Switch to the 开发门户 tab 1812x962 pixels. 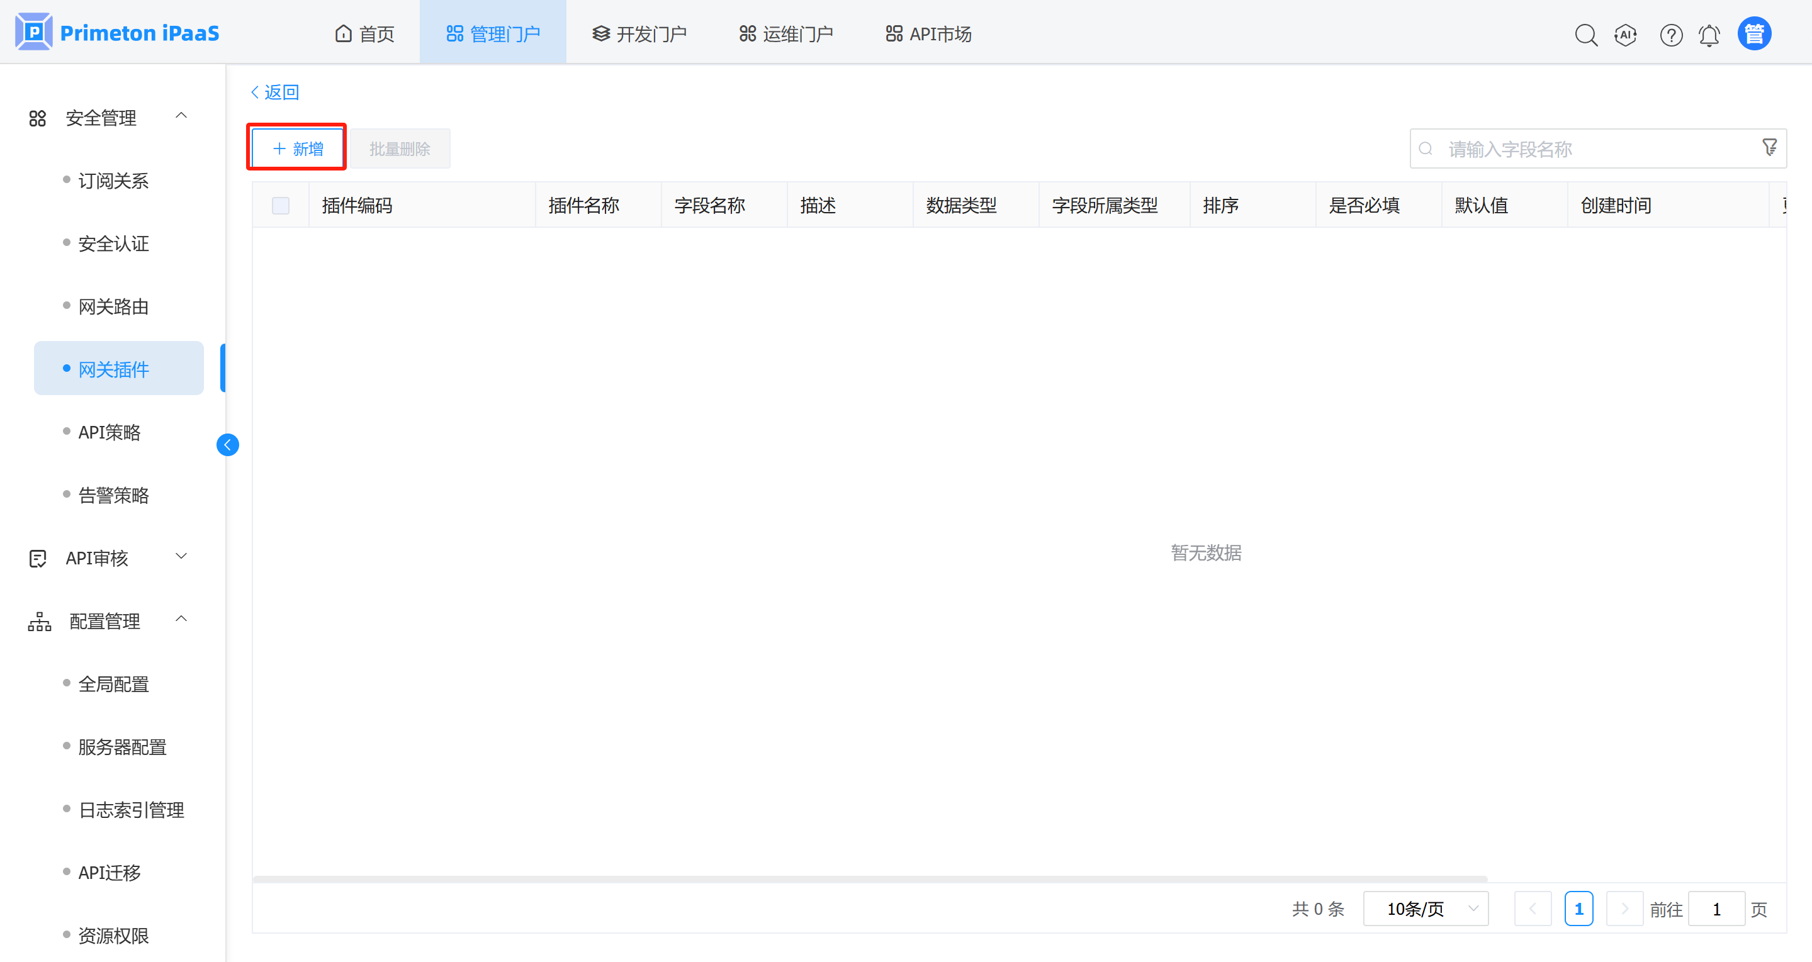point(639,34)
